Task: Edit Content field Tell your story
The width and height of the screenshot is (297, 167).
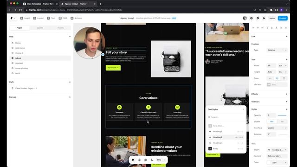Action: coord(277,156)
